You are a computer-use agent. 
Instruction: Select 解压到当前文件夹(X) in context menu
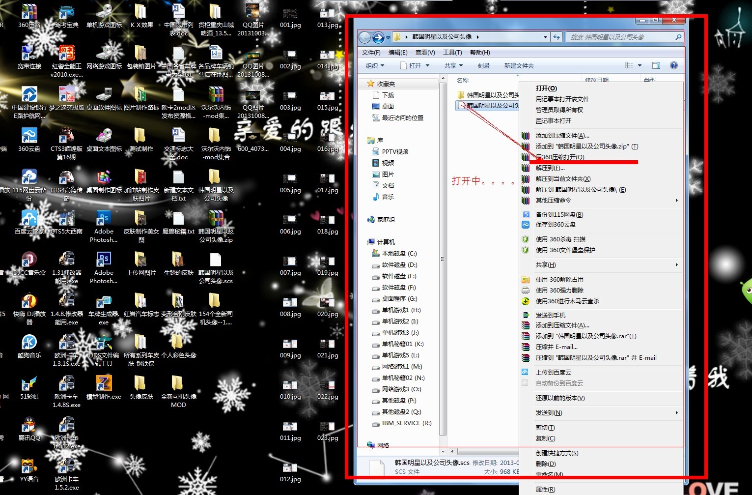point(563,179)
